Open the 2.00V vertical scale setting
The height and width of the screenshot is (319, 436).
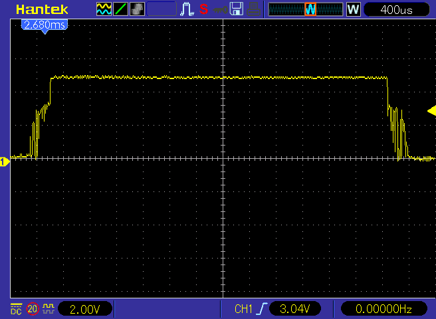[85, 309]
